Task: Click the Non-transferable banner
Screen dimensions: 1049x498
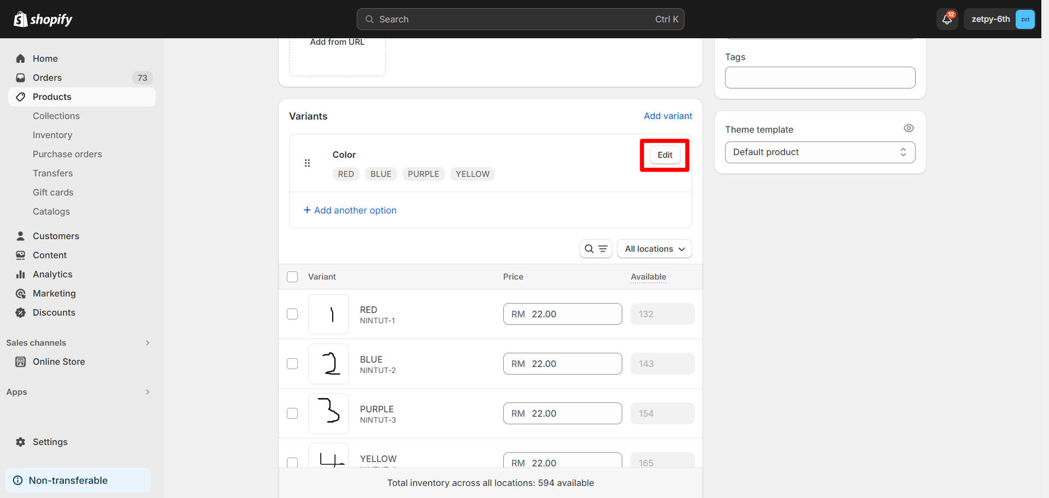Action: [78, 481]
